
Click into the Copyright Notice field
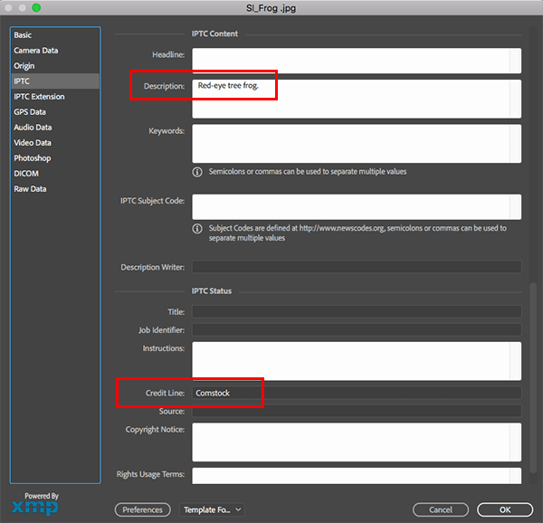357,442
